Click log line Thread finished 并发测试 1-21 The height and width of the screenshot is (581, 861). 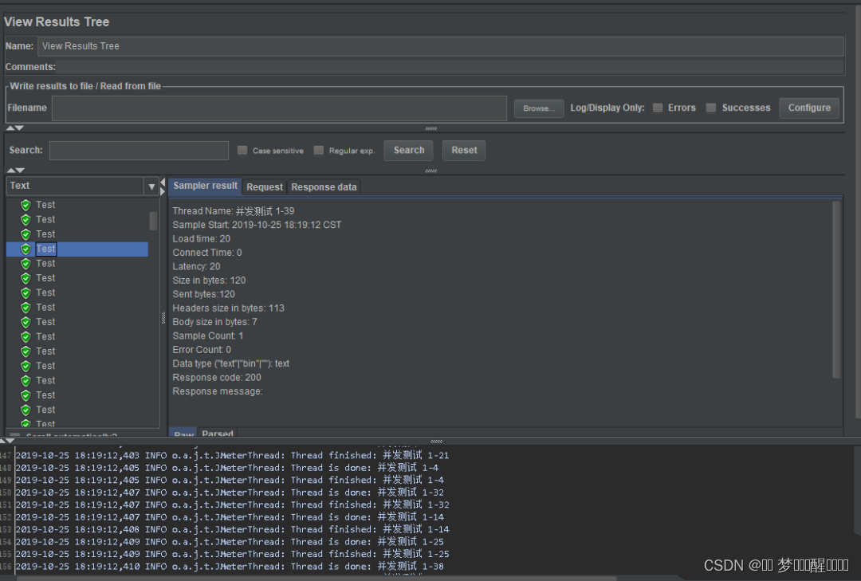tap(232, 455)
